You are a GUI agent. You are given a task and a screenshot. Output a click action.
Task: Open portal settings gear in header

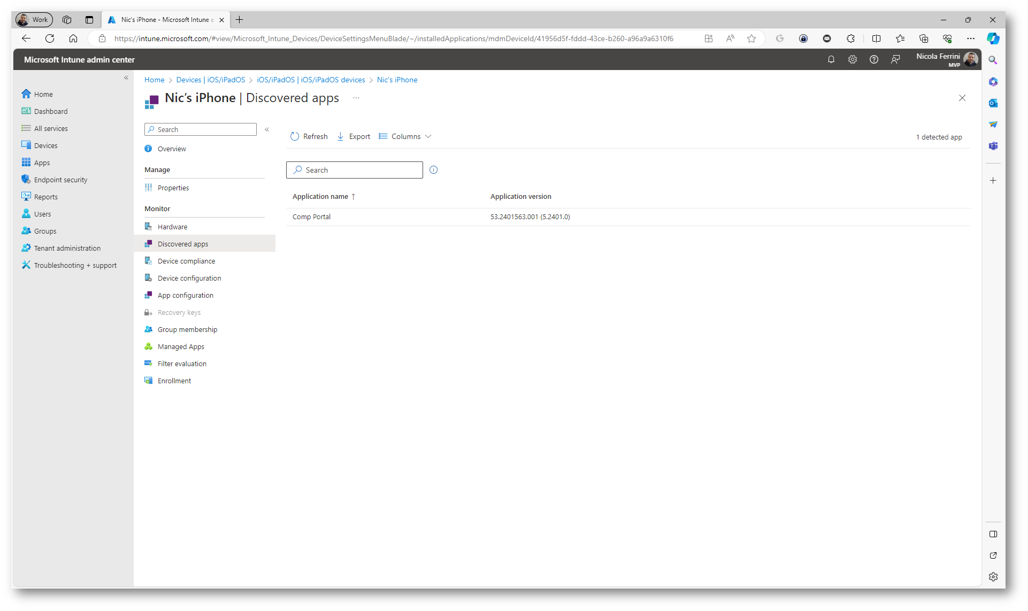point(853,59)
